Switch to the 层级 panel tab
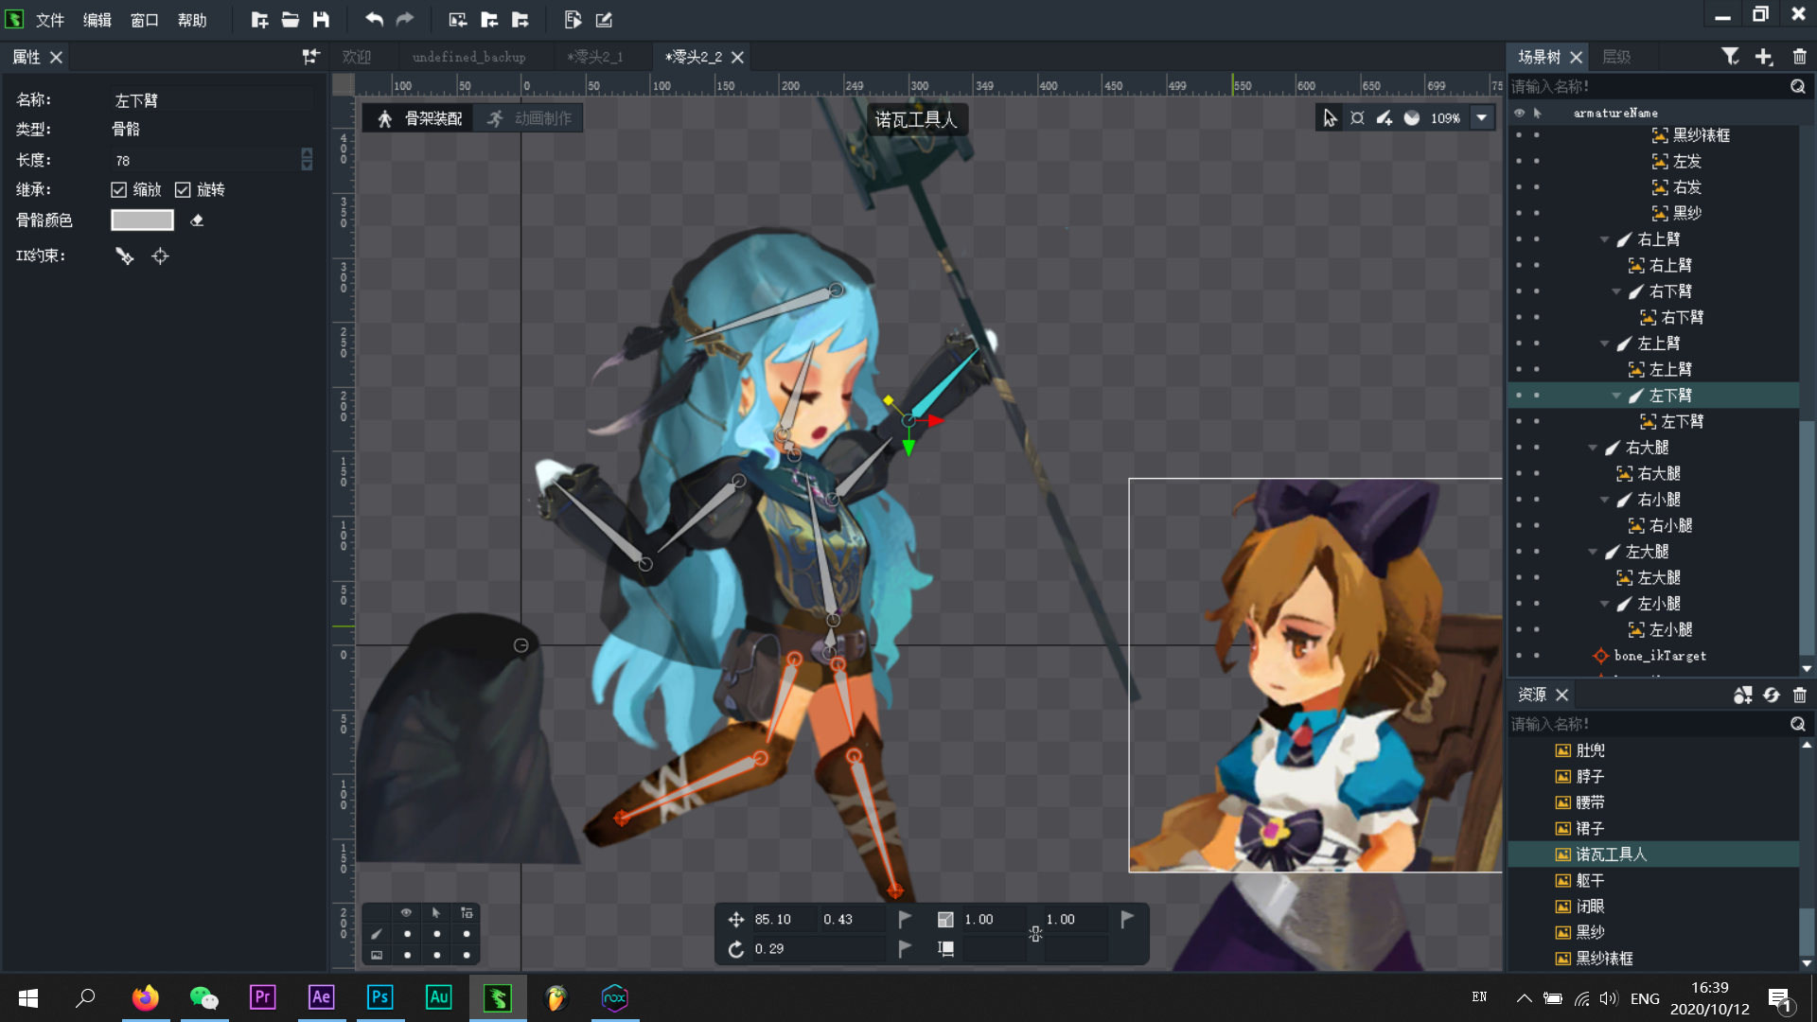Image resolution: width=1817 pixels, height=1022 pixels. coord(1615,57)
